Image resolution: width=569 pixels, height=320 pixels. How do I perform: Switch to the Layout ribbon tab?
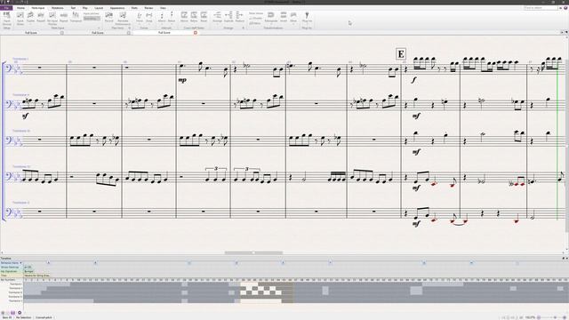(x=99, y=8)
